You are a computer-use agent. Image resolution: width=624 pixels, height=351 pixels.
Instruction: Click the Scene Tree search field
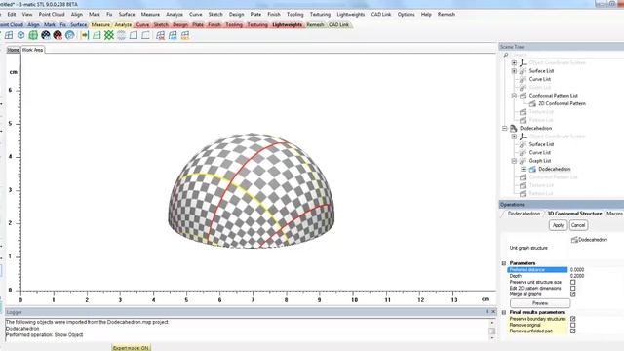point(566,55)
